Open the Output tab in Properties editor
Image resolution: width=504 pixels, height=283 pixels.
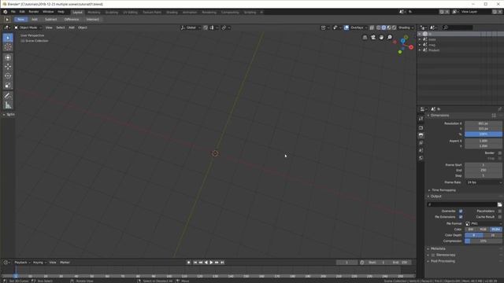point(421,135)
